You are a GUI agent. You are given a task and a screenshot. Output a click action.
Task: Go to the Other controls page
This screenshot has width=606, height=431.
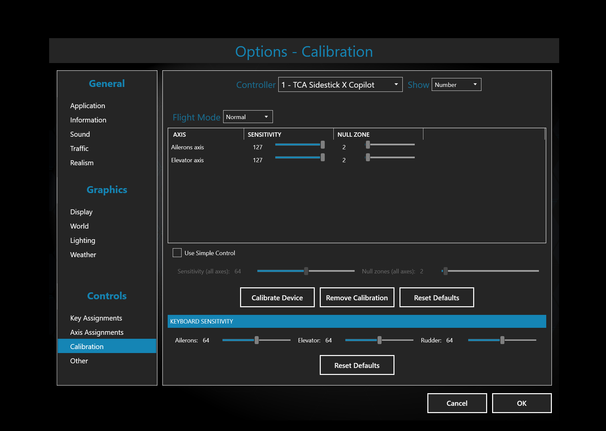(x=79, y=361)
